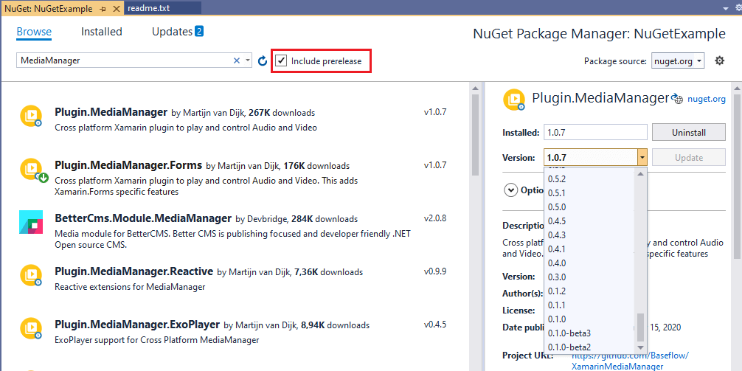Select the Plugin.MediaManager.ExoPlayer package title

click(x=137, y=325)
